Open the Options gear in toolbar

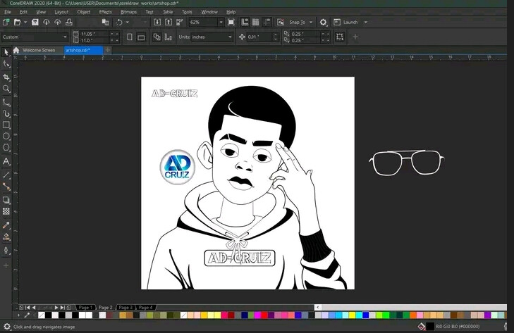324,23
